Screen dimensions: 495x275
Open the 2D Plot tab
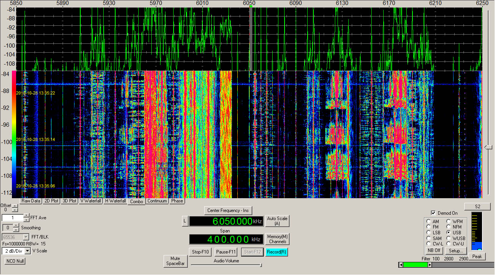tap(51, 201)
